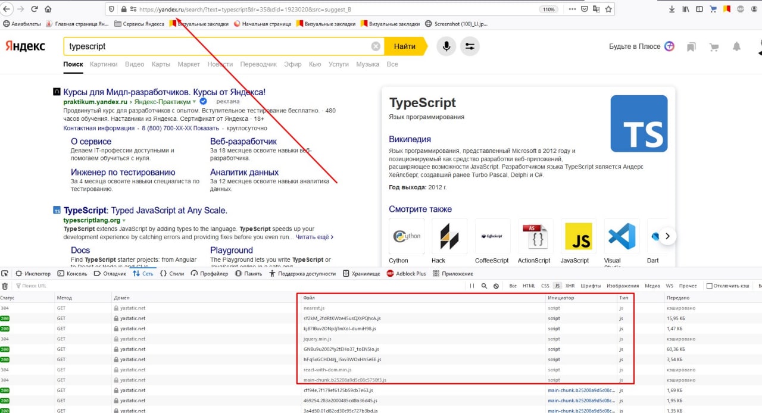Open the Инспектор devtools tab
The height and width of the screenshot is (413, 762).
pos(33,274)
